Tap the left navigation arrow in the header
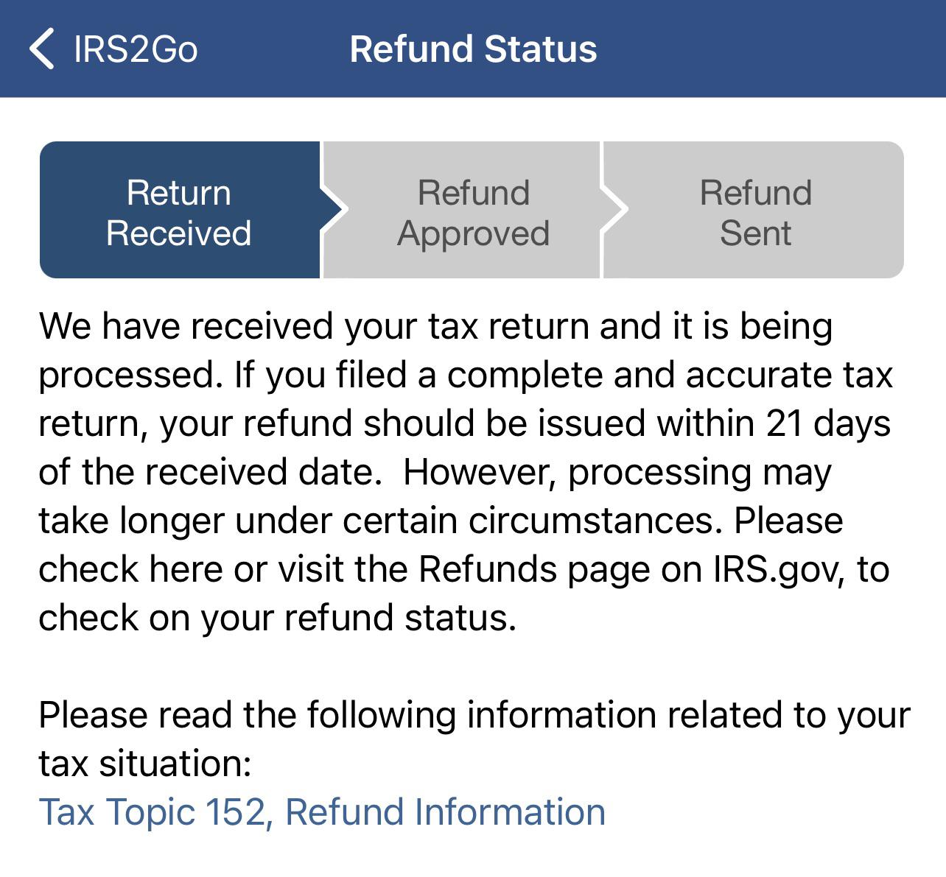The image size is (946, 877). pos(43,49)
